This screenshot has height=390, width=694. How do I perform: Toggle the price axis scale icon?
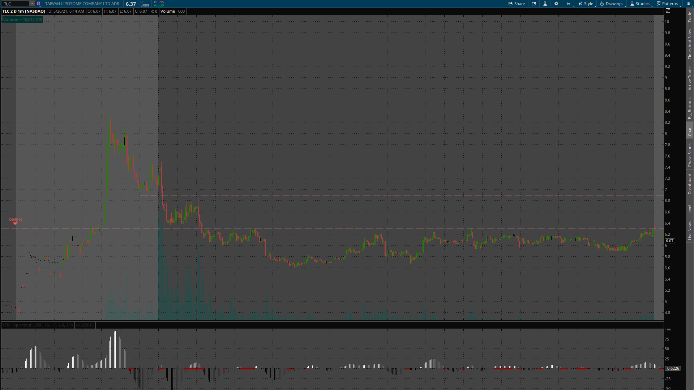[x=668, y=11]
